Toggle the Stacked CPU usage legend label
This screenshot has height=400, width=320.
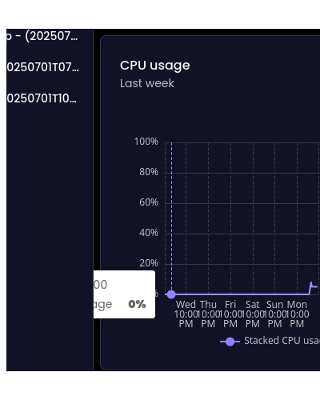pos(282,341)
